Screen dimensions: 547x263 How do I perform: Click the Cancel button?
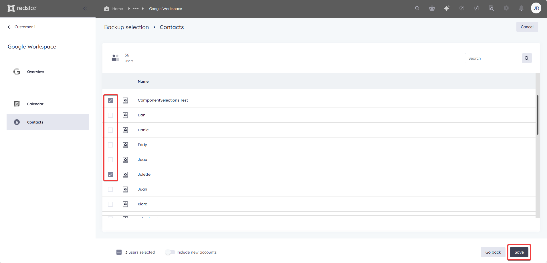(527, 27)
